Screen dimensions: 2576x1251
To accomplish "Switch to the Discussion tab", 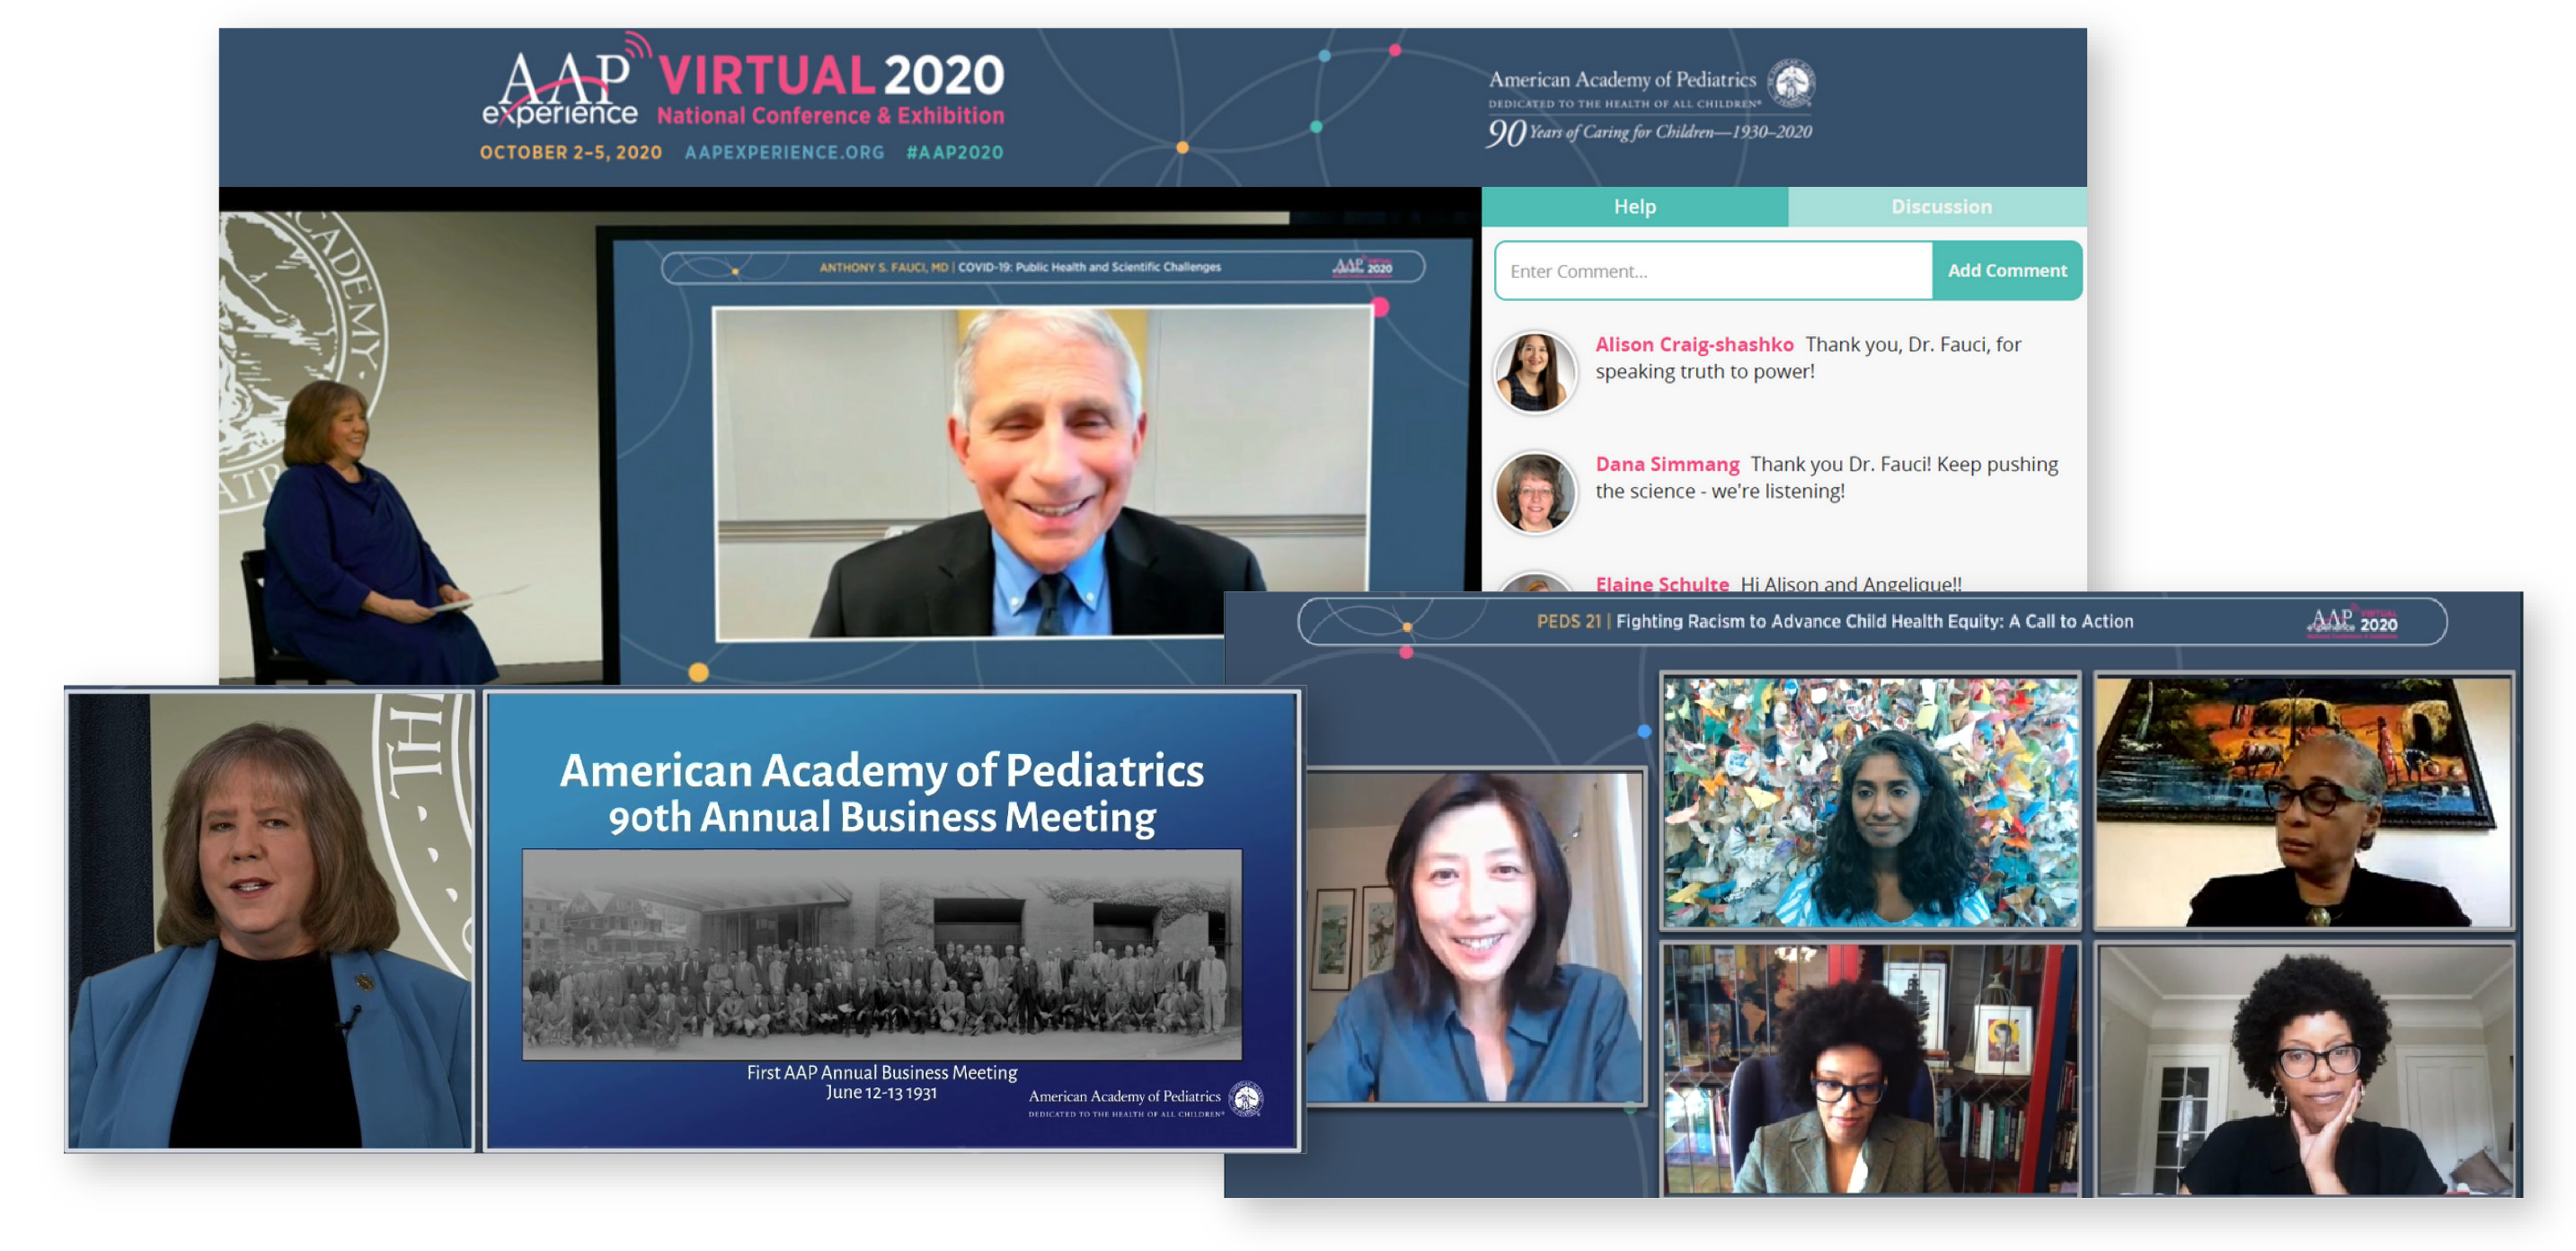I will 1940,207.
